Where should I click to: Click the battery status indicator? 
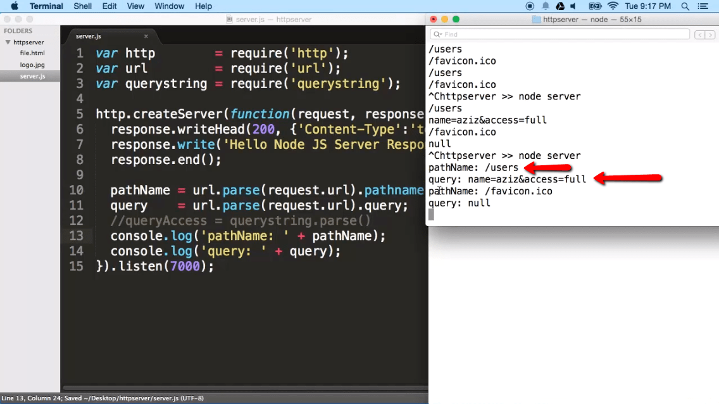594,6
